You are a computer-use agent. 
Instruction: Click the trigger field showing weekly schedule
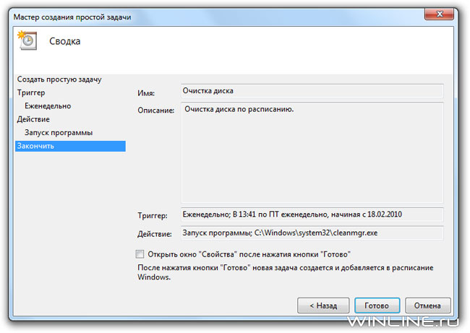[312, 215]
